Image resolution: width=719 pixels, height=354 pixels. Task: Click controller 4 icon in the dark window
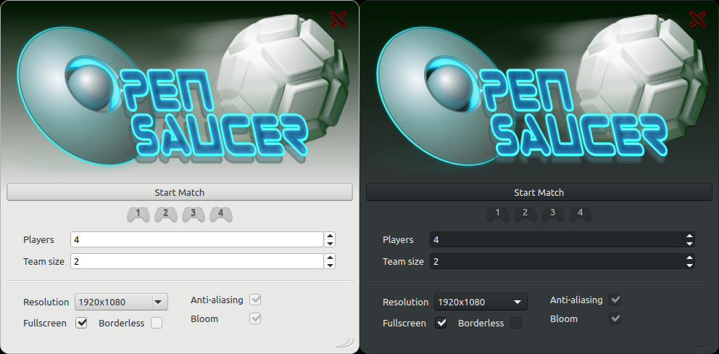[x=581, y=214]
